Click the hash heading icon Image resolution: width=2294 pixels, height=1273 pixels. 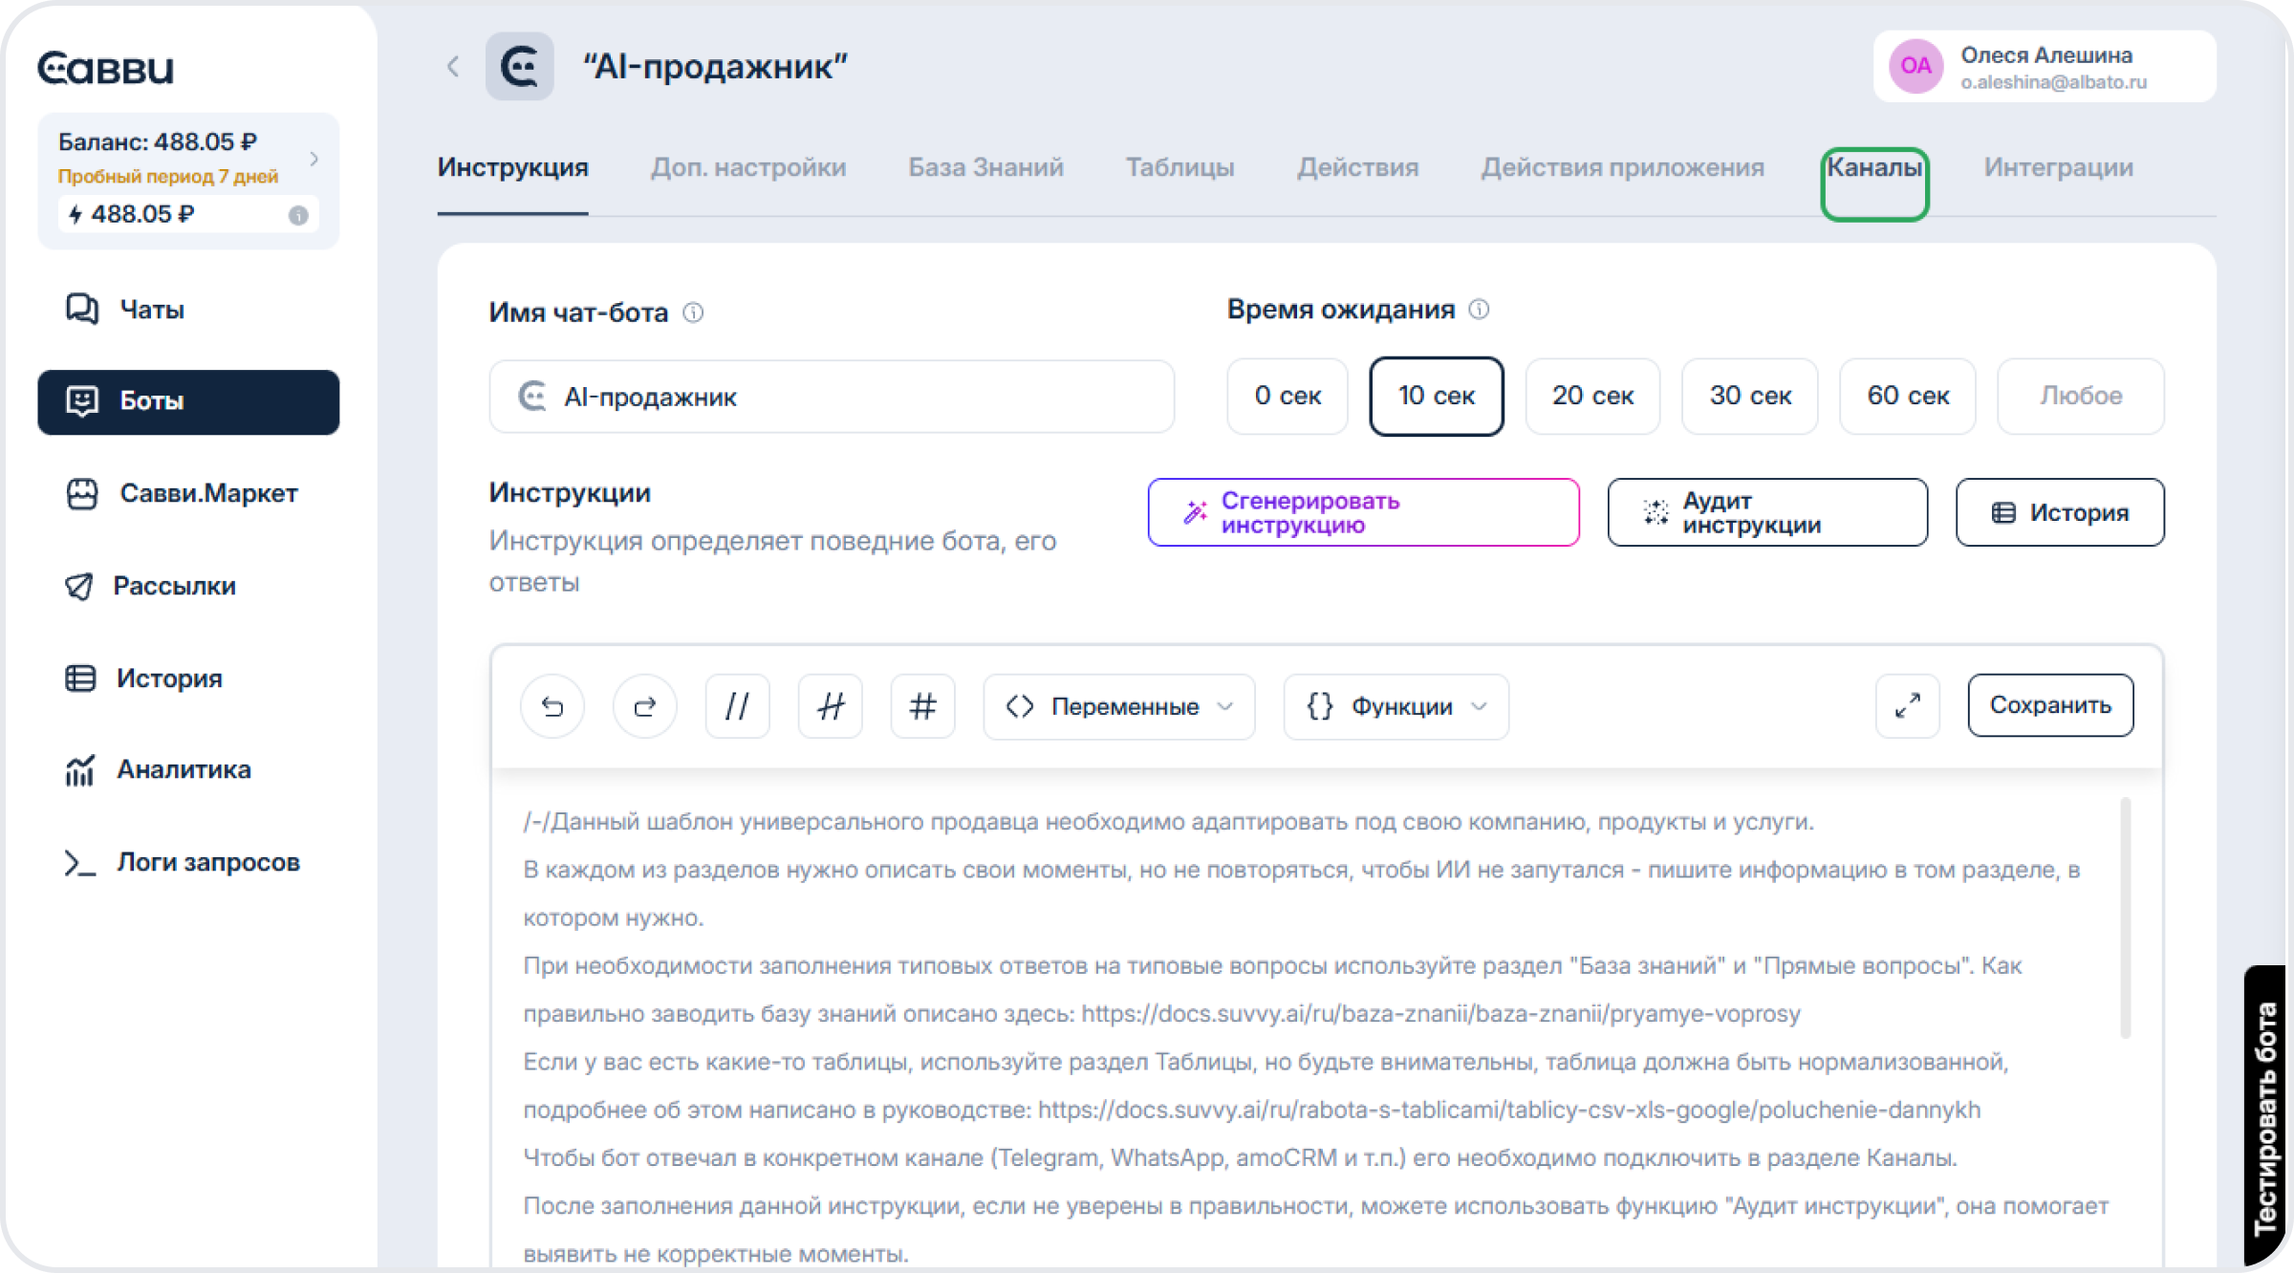point(922,706)
